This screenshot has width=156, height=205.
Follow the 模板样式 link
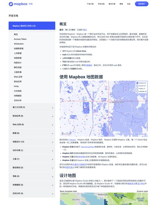coord(131,184)
